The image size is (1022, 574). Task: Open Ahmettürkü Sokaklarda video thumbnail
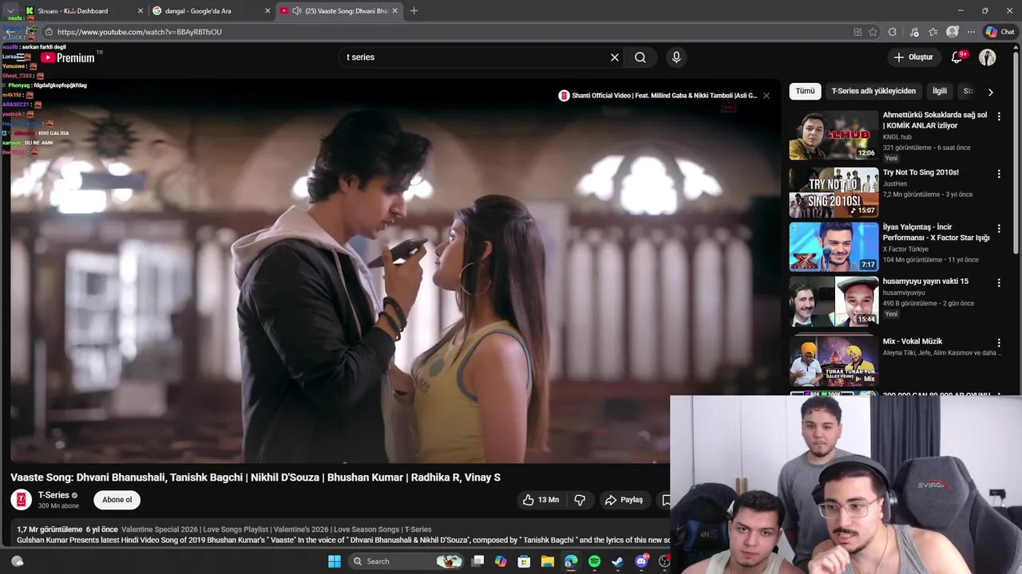834,136
